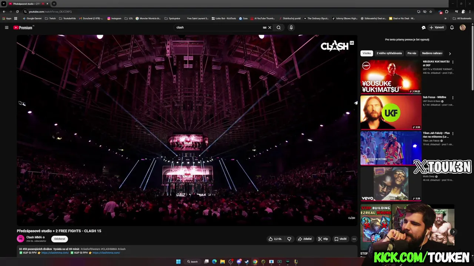
Task: Open the Clash MMA channel name link
Action: (34, 237)
